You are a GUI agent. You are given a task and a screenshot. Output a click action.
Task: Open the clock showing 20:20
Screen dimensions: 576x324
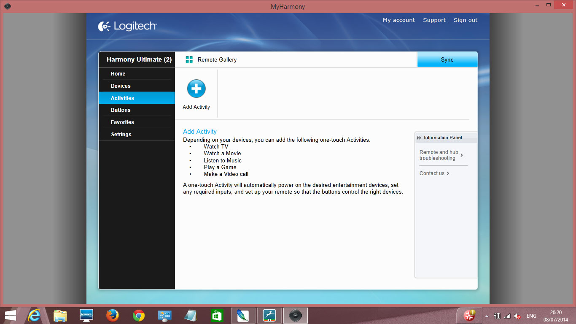556,316
